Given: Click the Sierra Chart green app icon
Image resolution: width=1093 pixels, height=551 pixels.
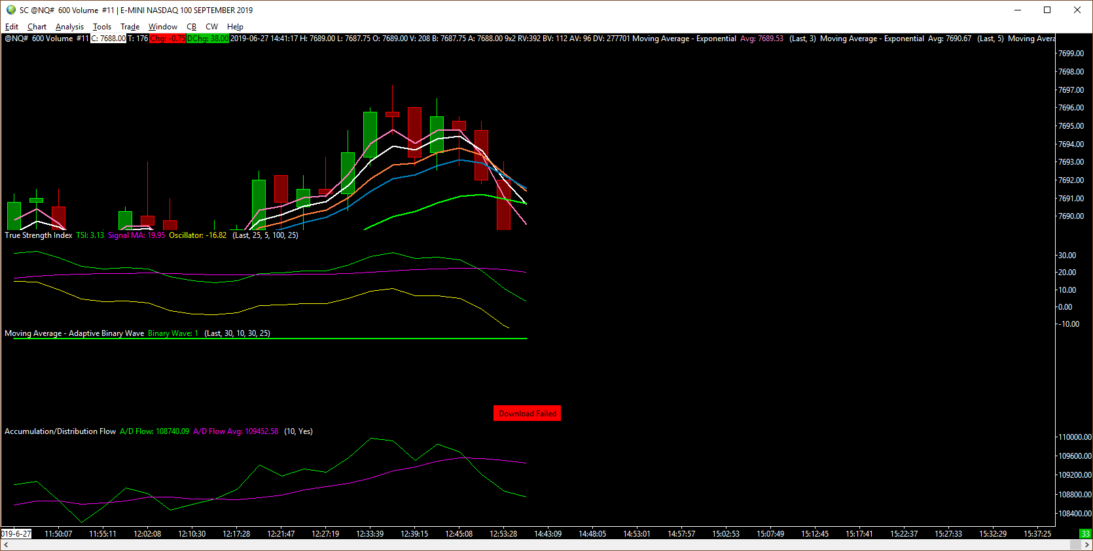Looking at the screenshot, I should pyautogui.click(x=10, y=10).
